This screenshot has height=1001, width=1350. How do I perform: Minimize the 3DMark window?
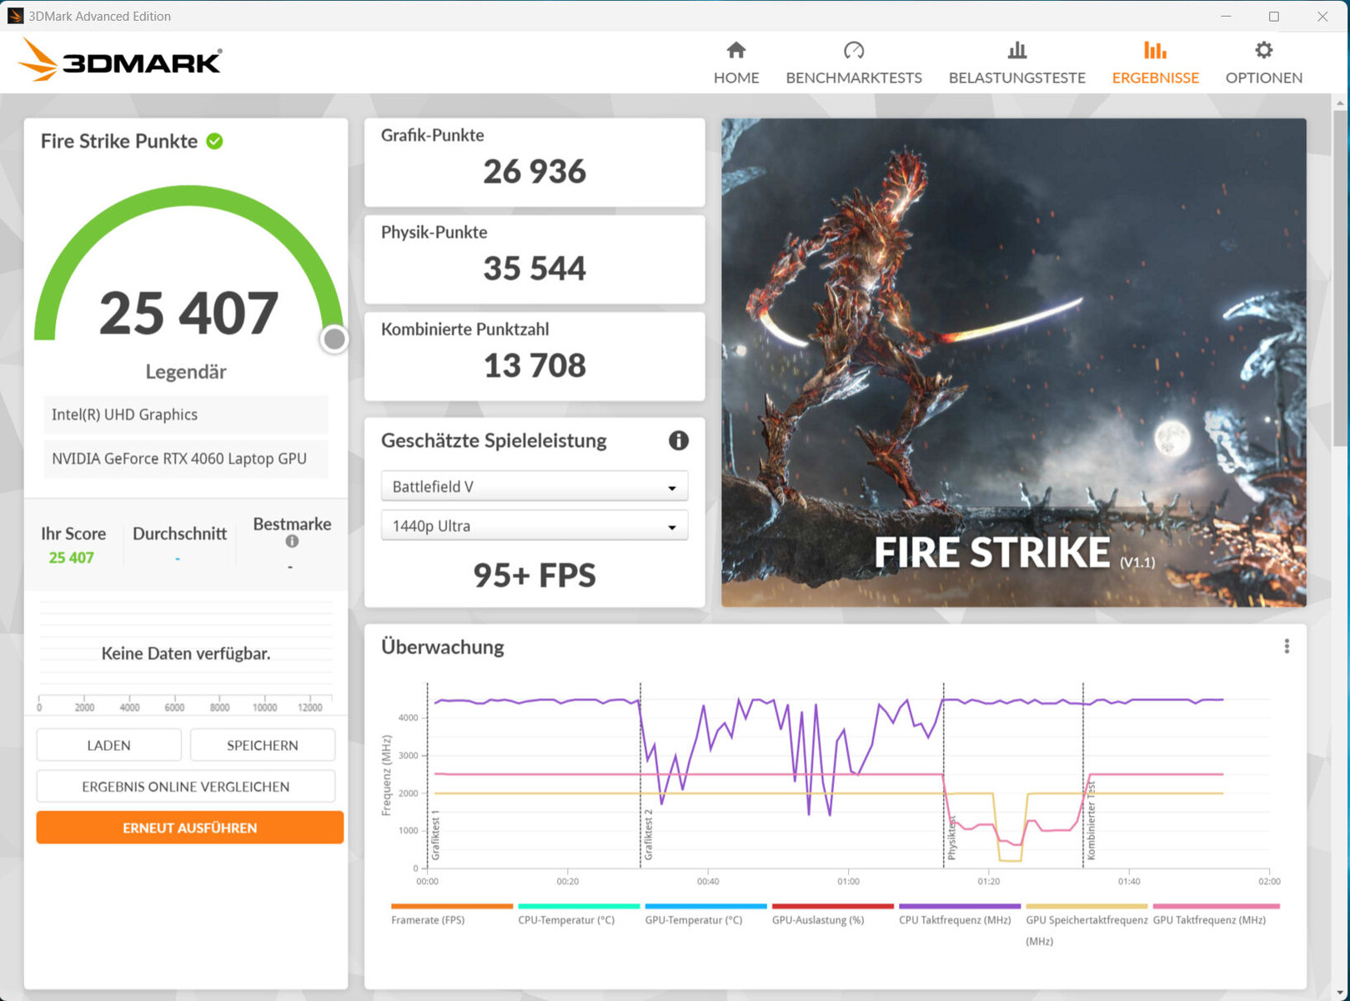coord(1226,16)
